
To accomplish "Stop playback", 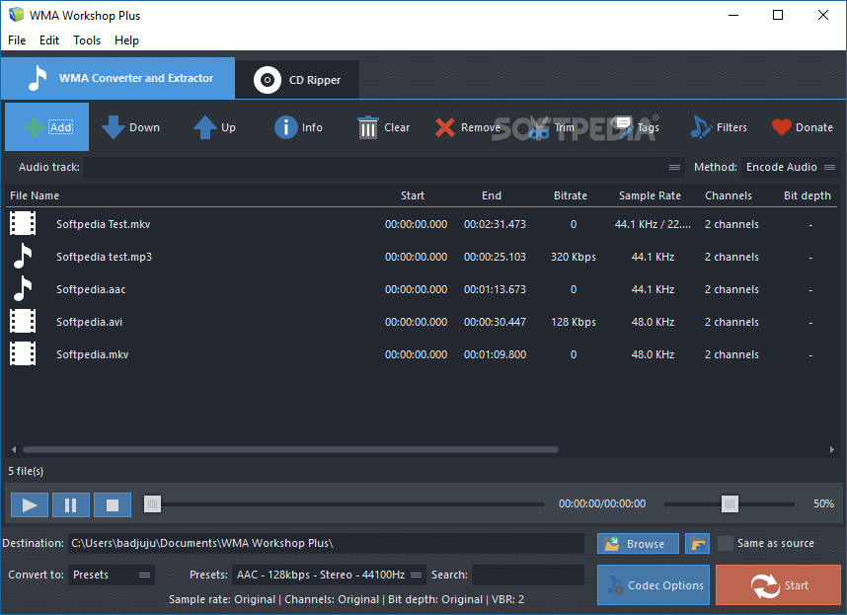I will point(113,504).
